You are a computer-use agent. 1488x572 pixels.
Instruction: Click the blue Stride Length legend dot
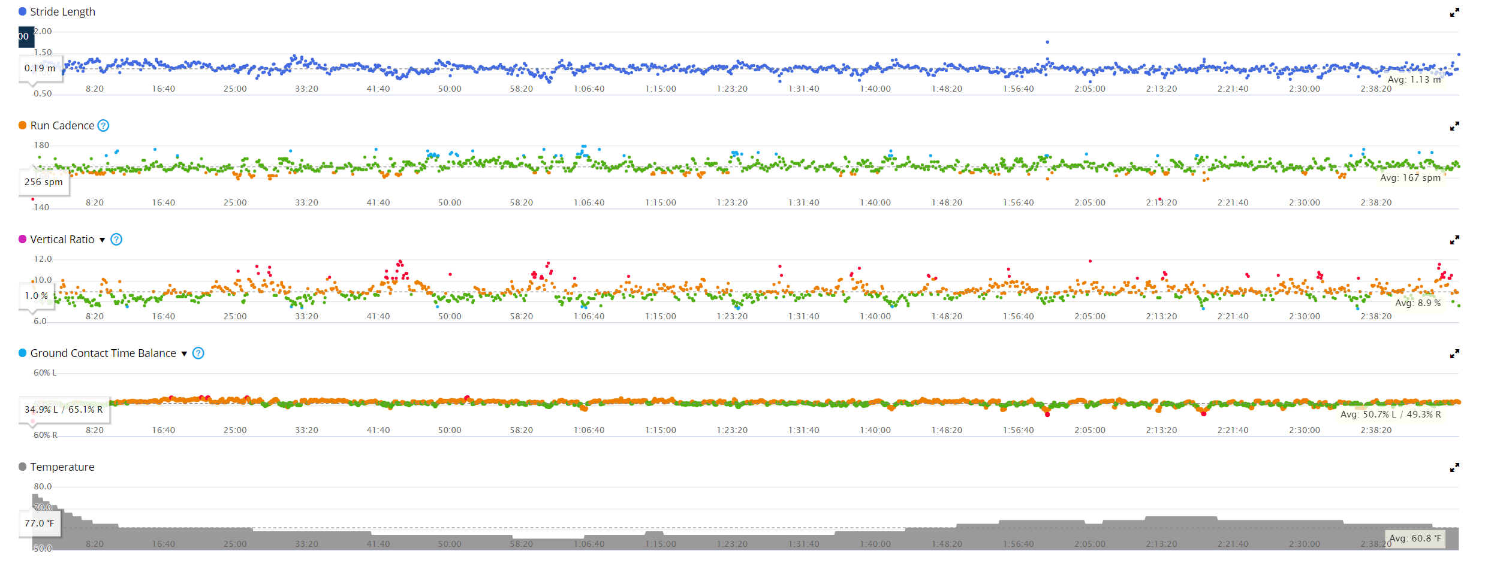pos(23,11)
